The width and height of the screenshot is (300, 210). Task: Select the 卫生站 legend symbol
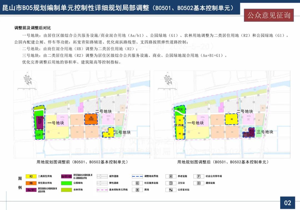pyautogui.click(x=171, y=183)
